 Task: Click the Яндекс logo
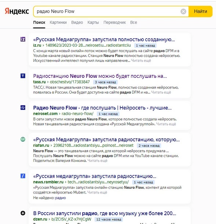click(17, 11)
